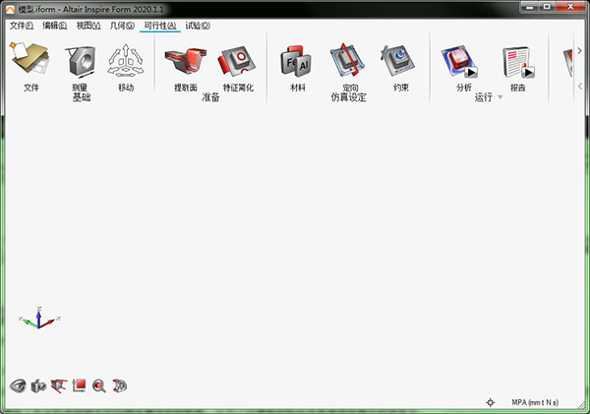This screenshot has width=590, height=414.
Task: Switch to the 几何(G) ribbon tab
Action: 122,26
